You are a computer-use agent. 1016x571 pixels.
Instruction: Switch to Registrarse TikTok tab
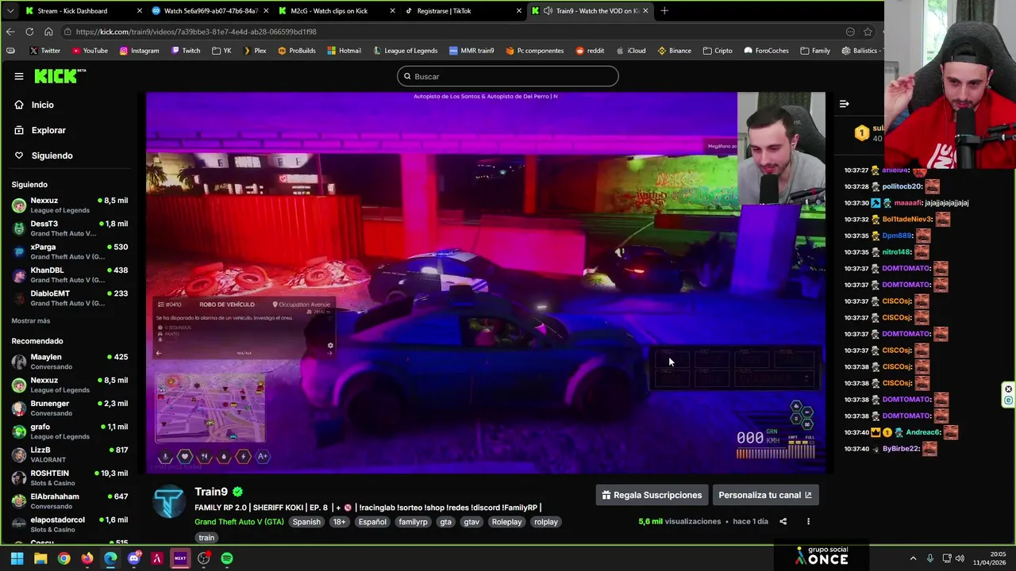coord(463,11)
